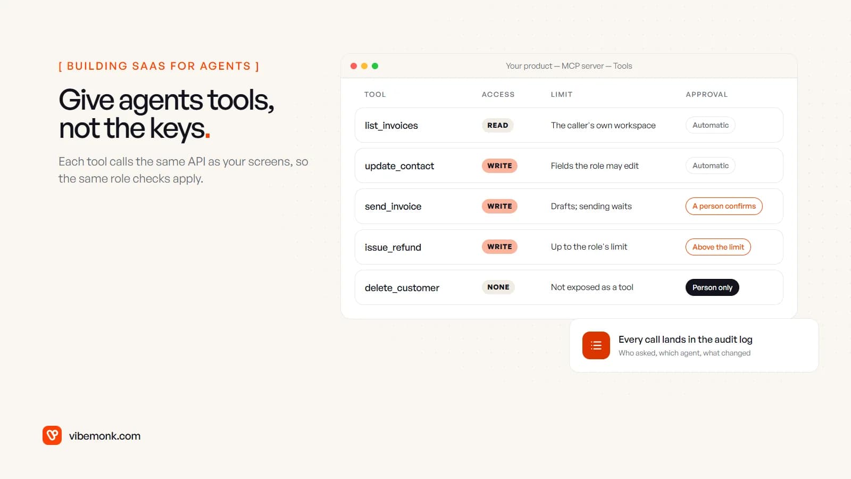
Task: Click 'Not exposed as a tool' text
Action: point(592,287)
